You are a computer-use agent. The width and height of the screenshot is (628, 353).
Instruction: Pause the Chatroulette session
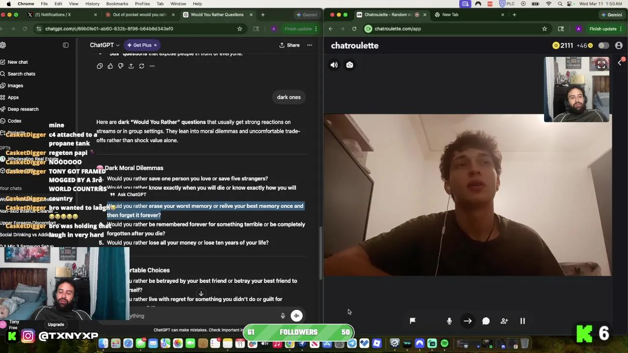(x=523, y=321)
